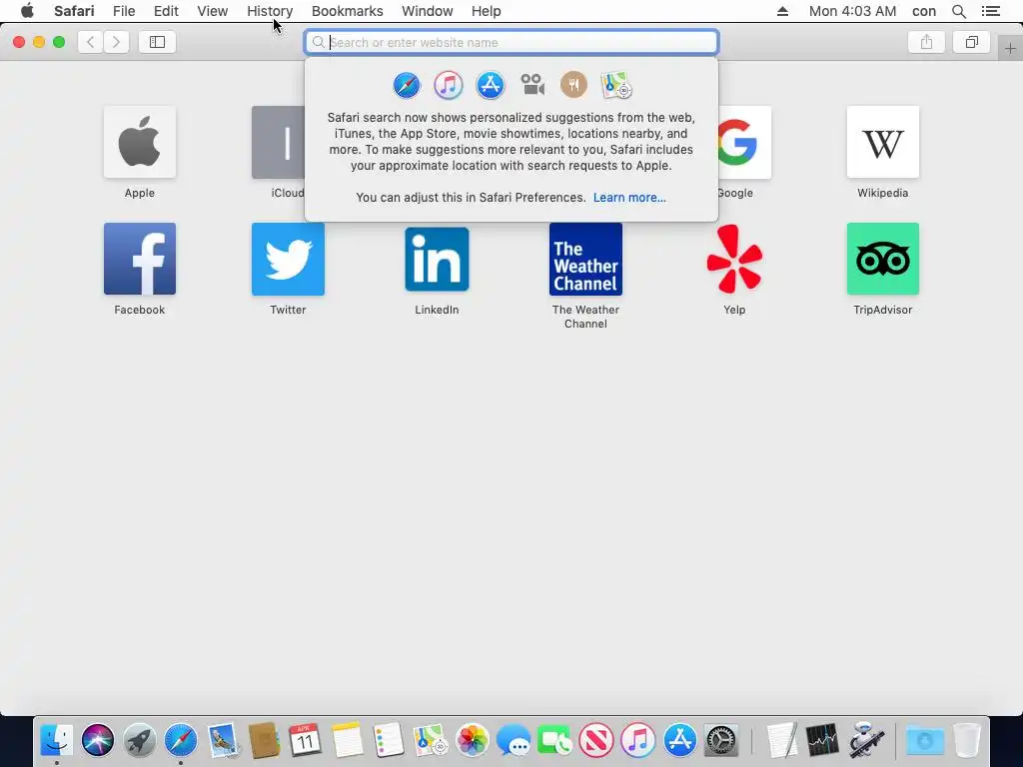Click the Share toolbar button
1023x767 pixels.
tap(926, 42)
